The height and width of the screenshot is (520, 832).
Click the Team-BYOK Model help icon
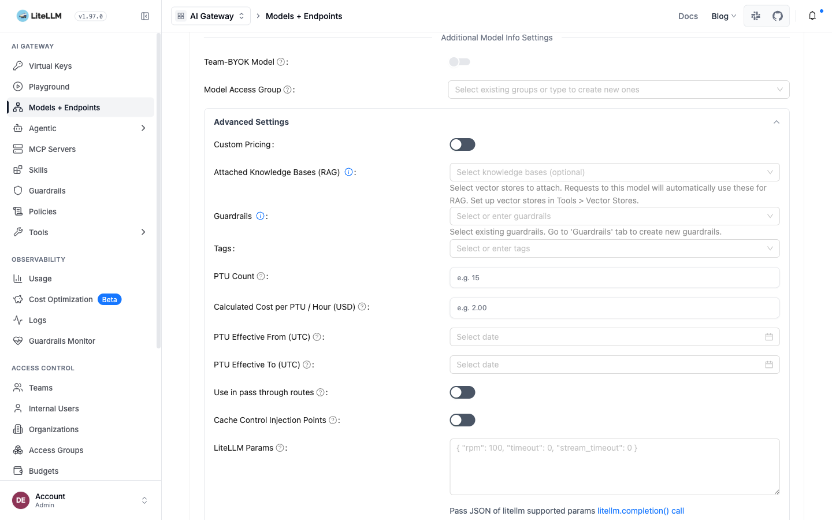[281, 62]
